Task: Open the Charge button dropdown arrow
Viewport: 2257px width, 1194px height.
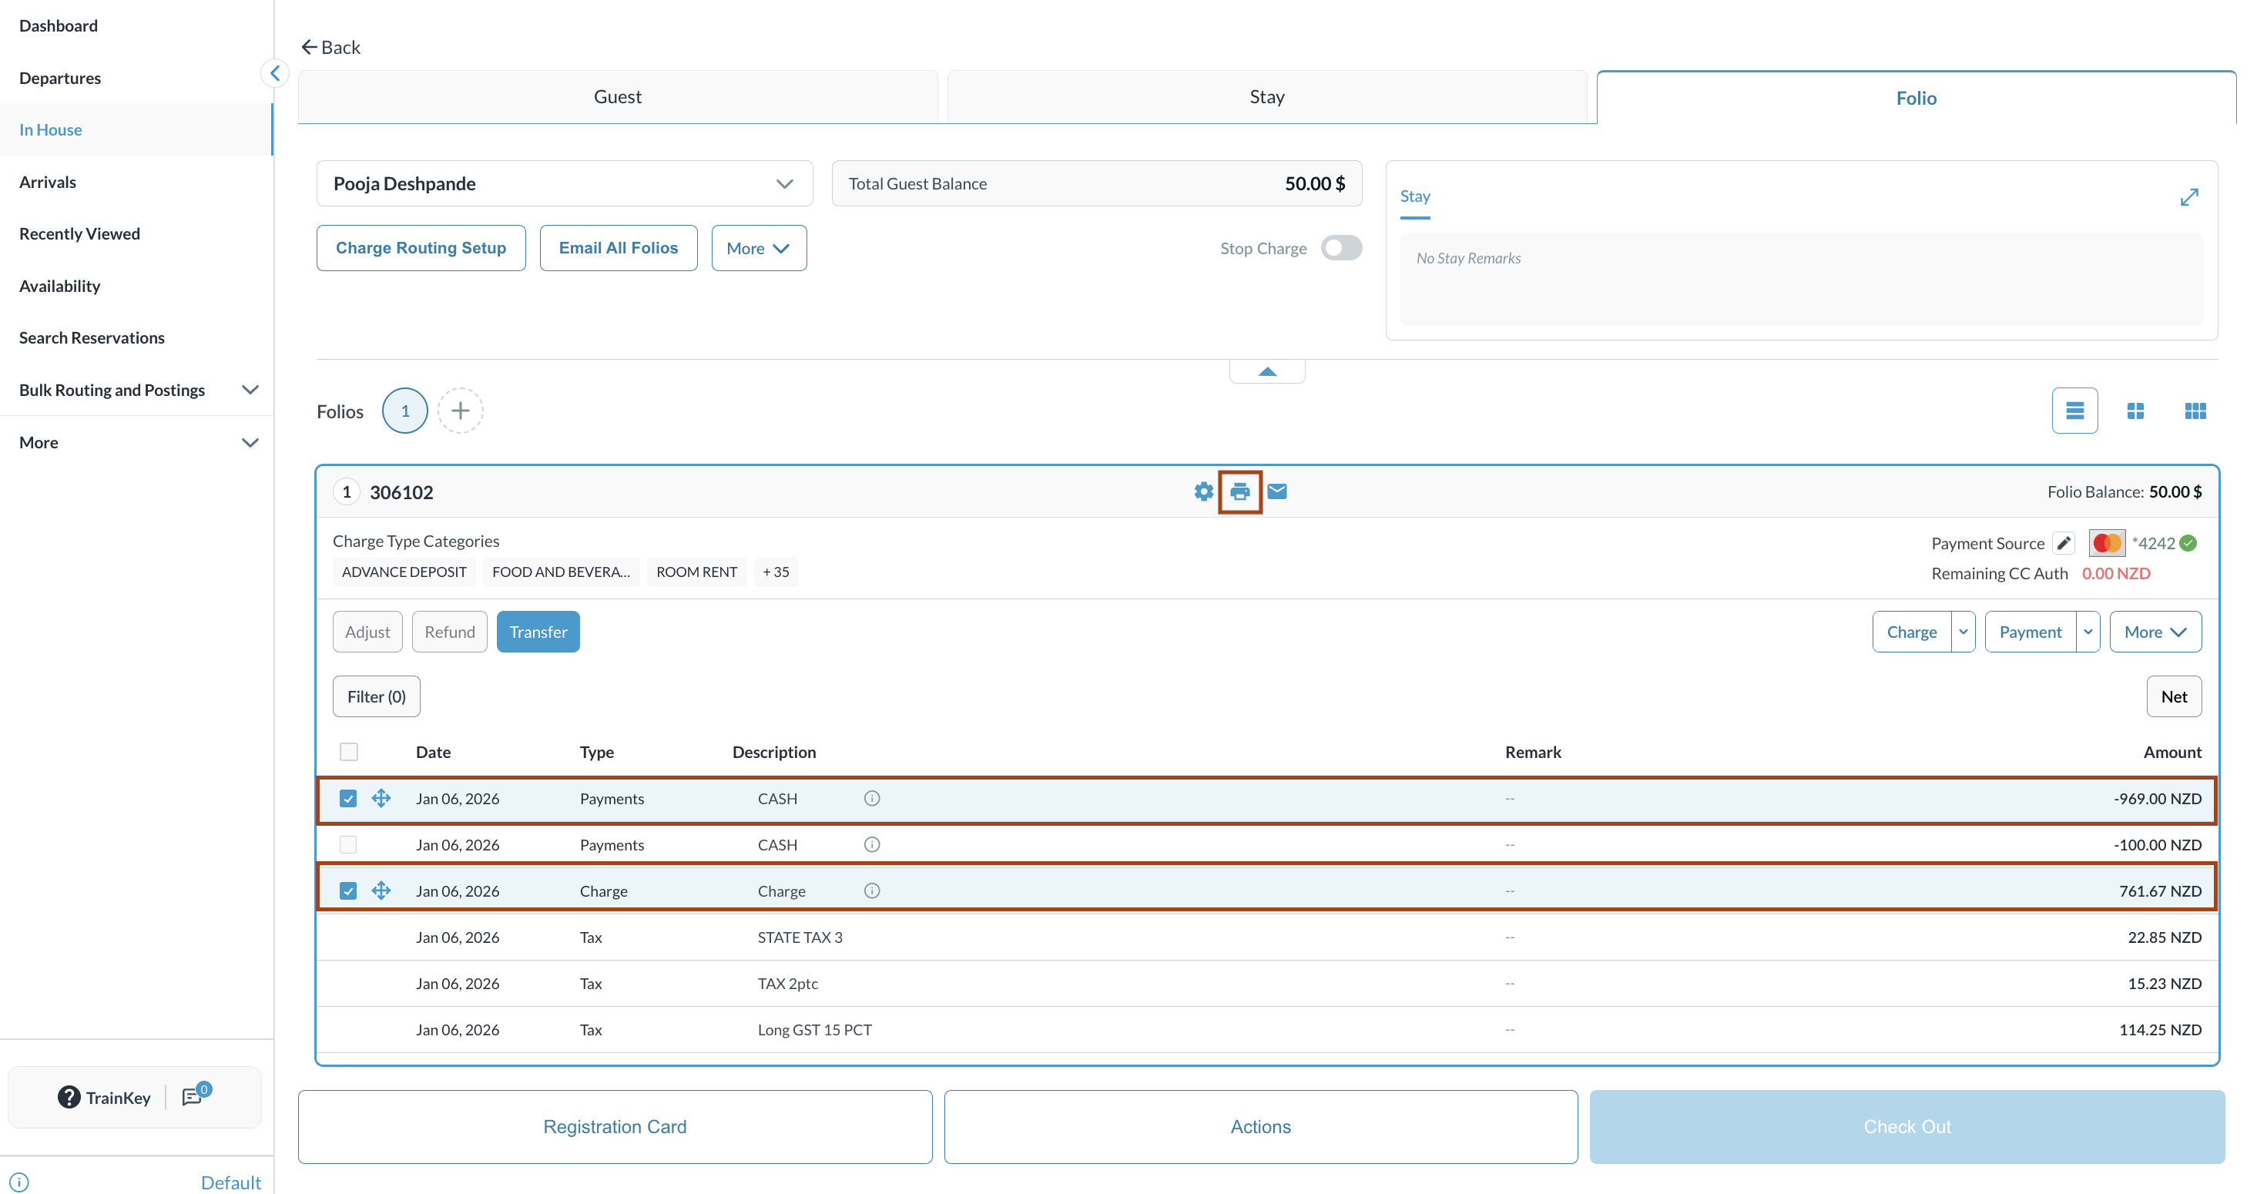Action: point(1963,632)
